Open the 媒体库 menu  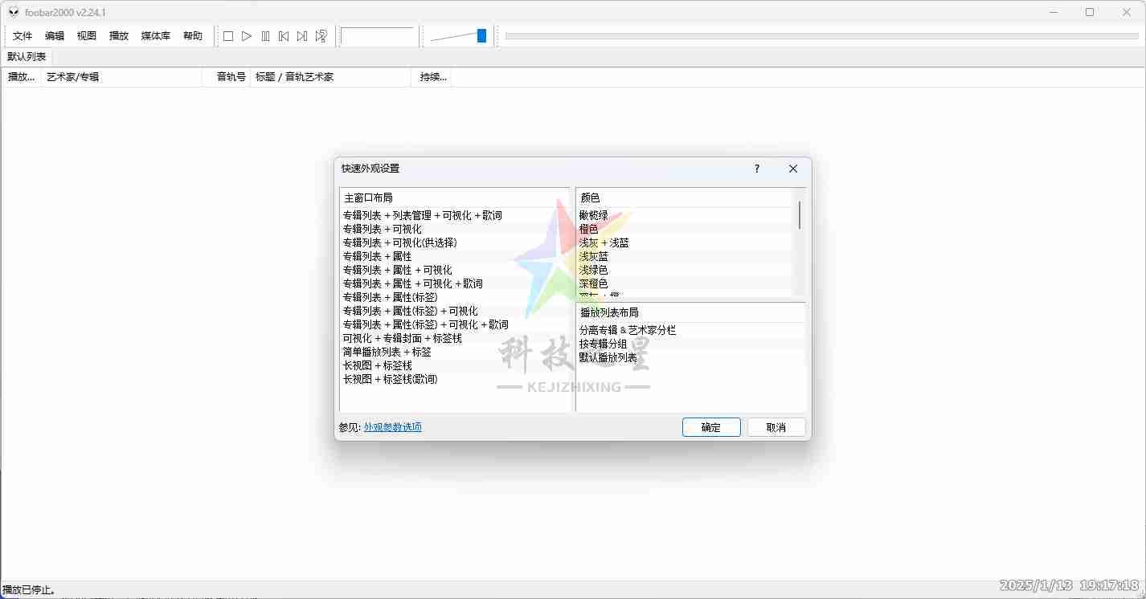[x=155, y=36]
